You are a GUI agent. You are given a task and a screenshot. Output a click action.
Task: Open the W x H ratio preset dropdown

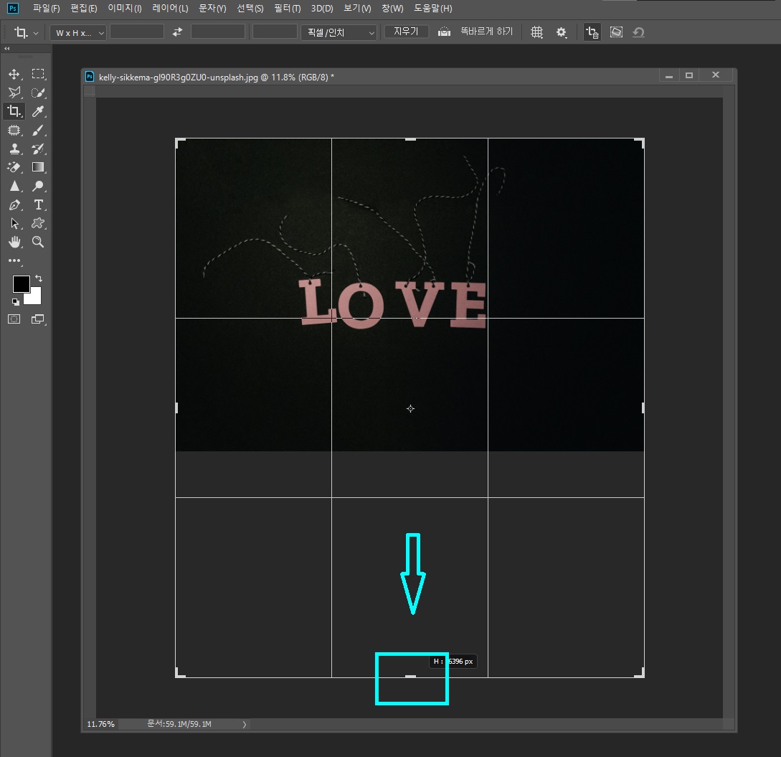[x=78, y=33]
